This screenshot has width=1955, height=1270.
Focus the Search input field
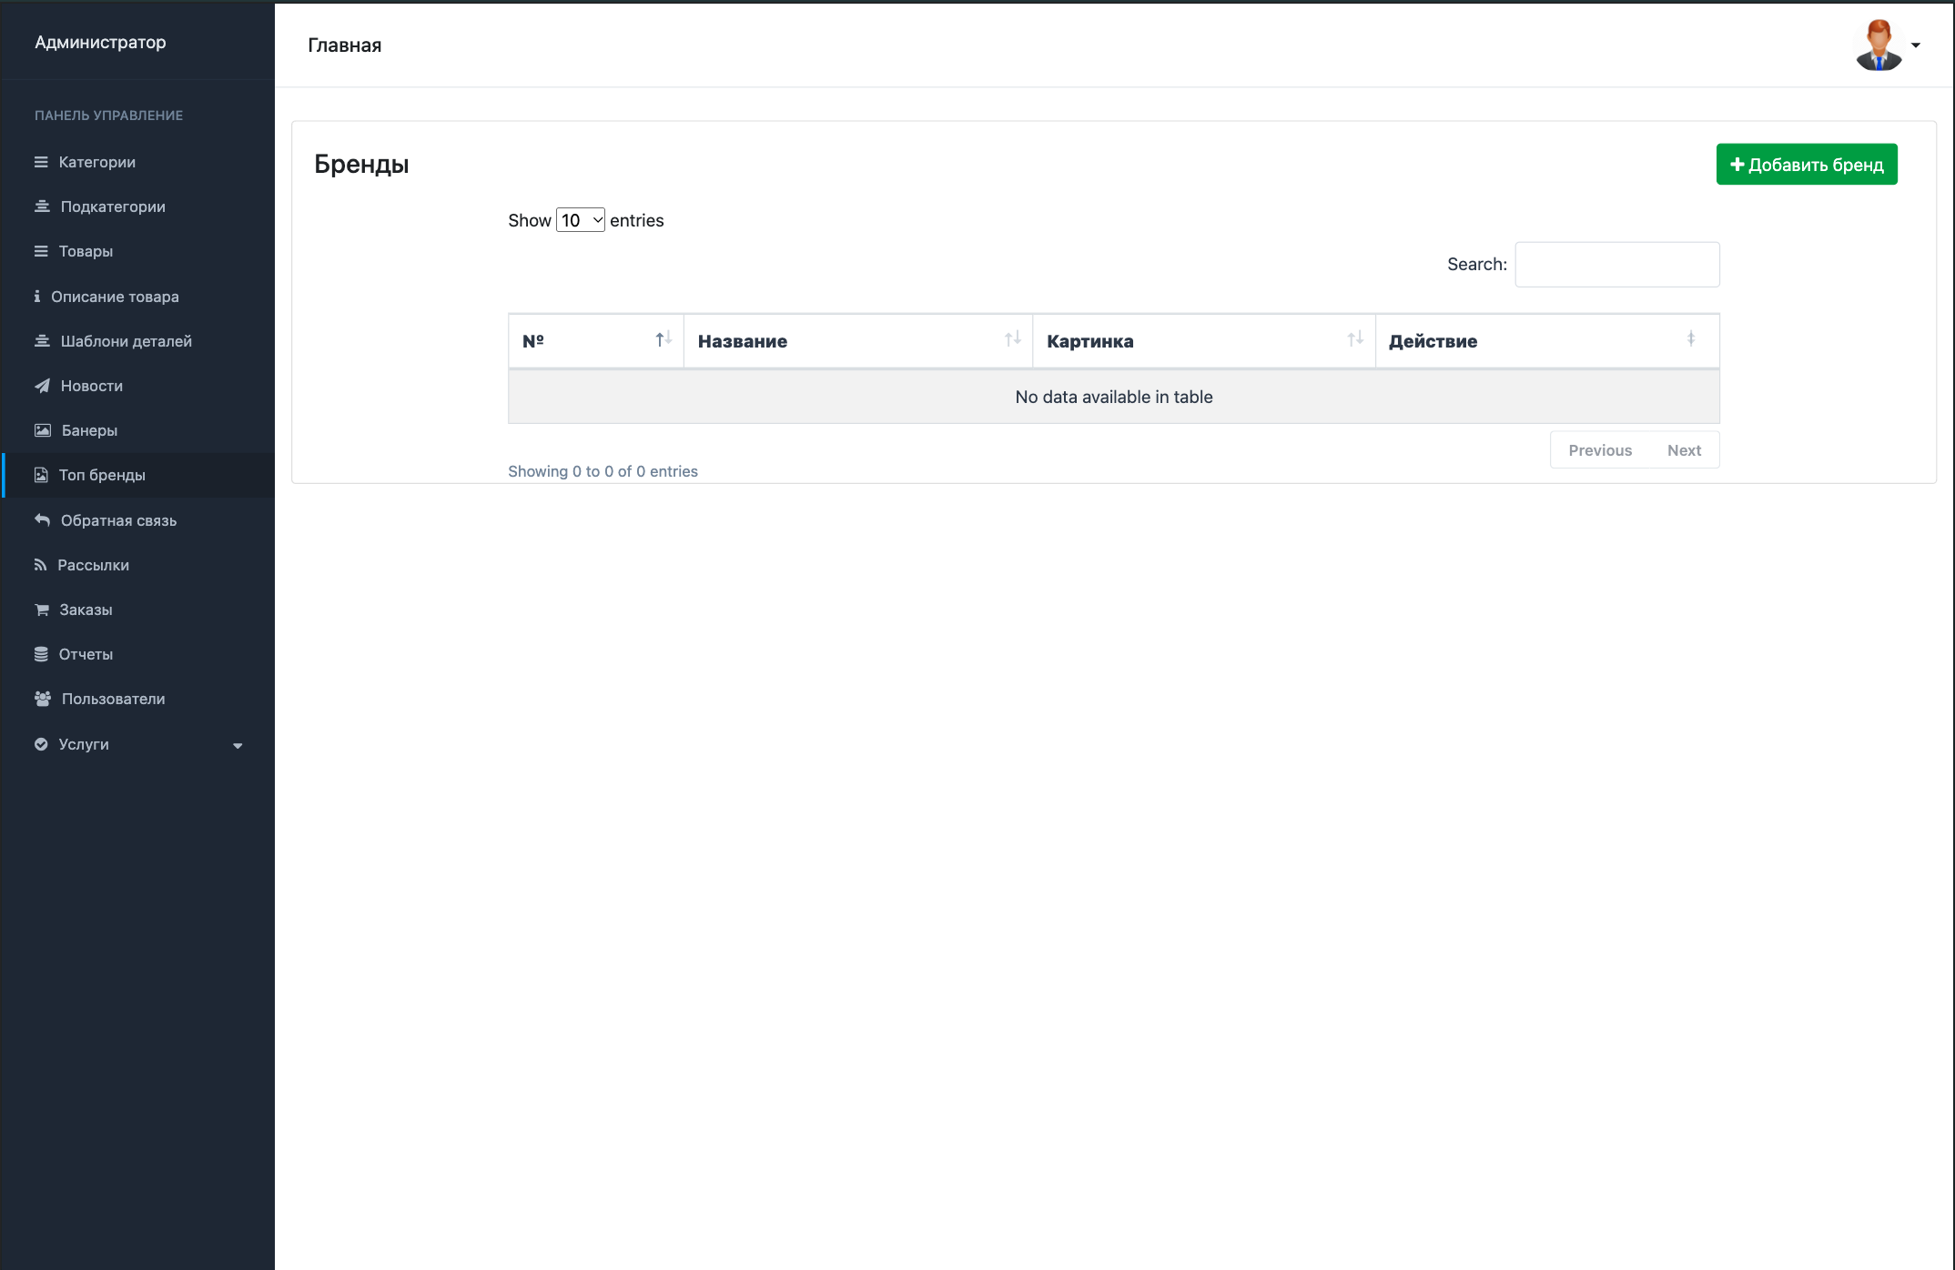(x=1617, y=265)
